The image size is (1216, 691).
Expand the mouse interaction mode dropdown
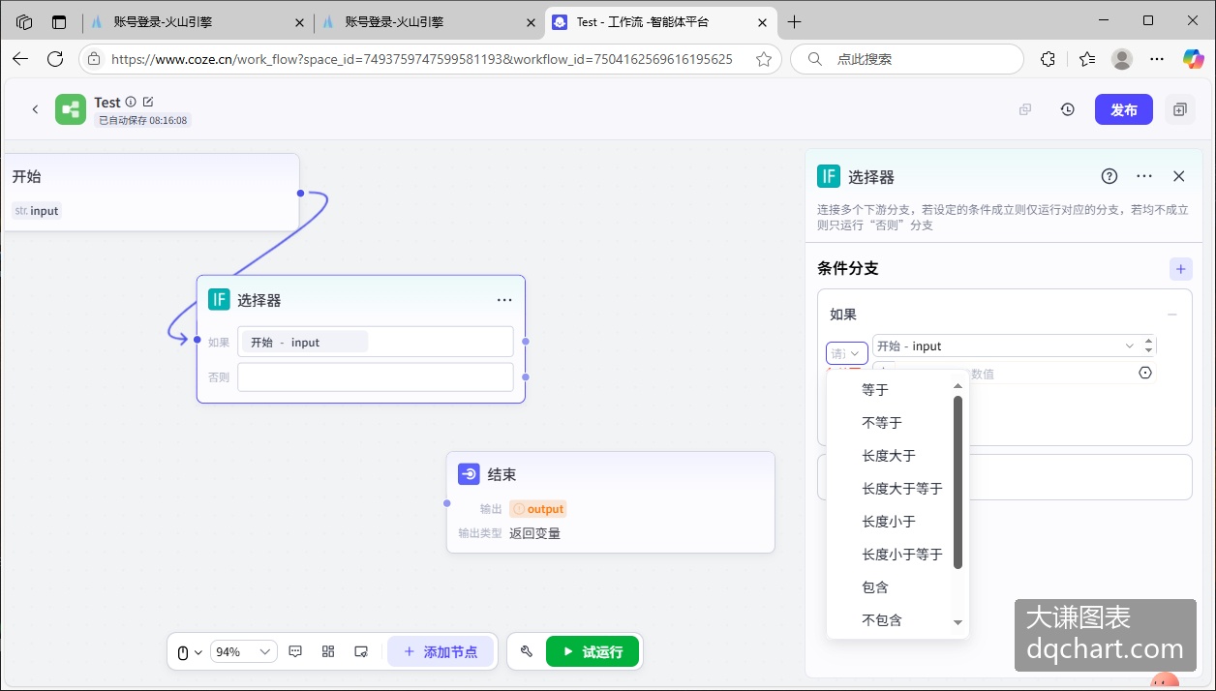(190, 652)
